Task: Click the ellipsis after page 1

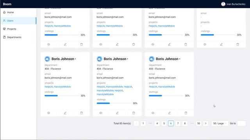Action: click(150, 123)
